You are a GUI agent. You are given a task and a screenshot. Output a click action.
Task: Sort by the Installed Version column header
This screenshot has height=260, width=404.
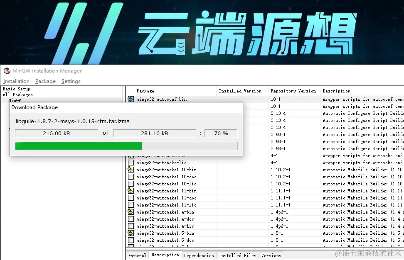[x=242, y=91]
